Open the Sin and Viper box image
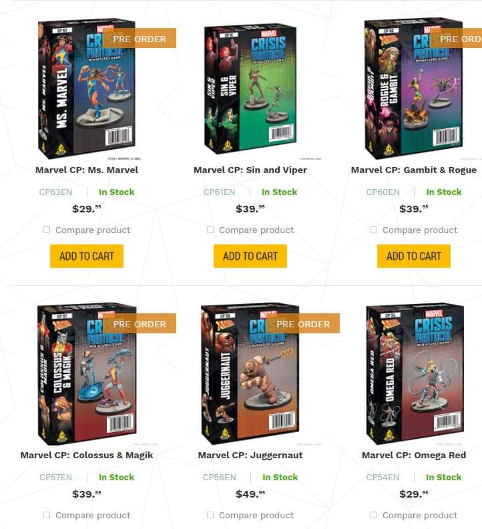 tap(250, 88)
